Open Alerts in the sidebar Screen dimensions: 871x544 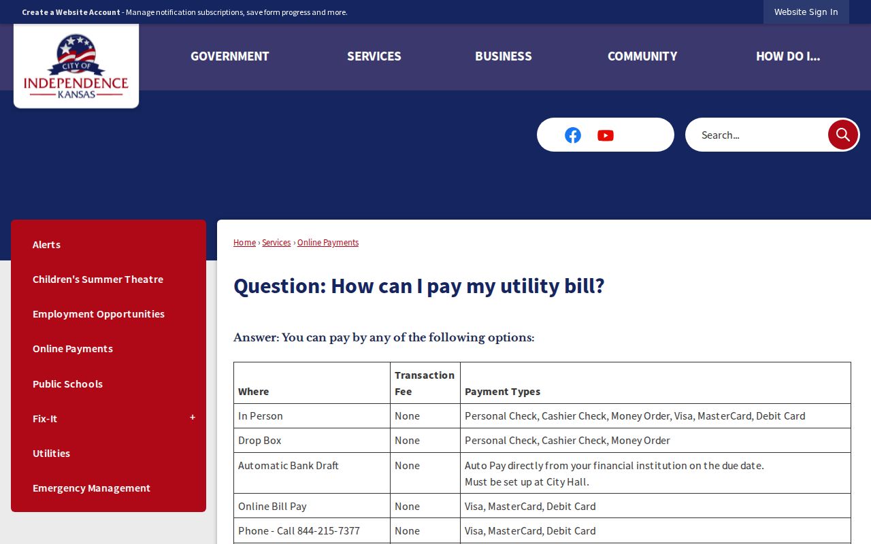tap(46, 245)
